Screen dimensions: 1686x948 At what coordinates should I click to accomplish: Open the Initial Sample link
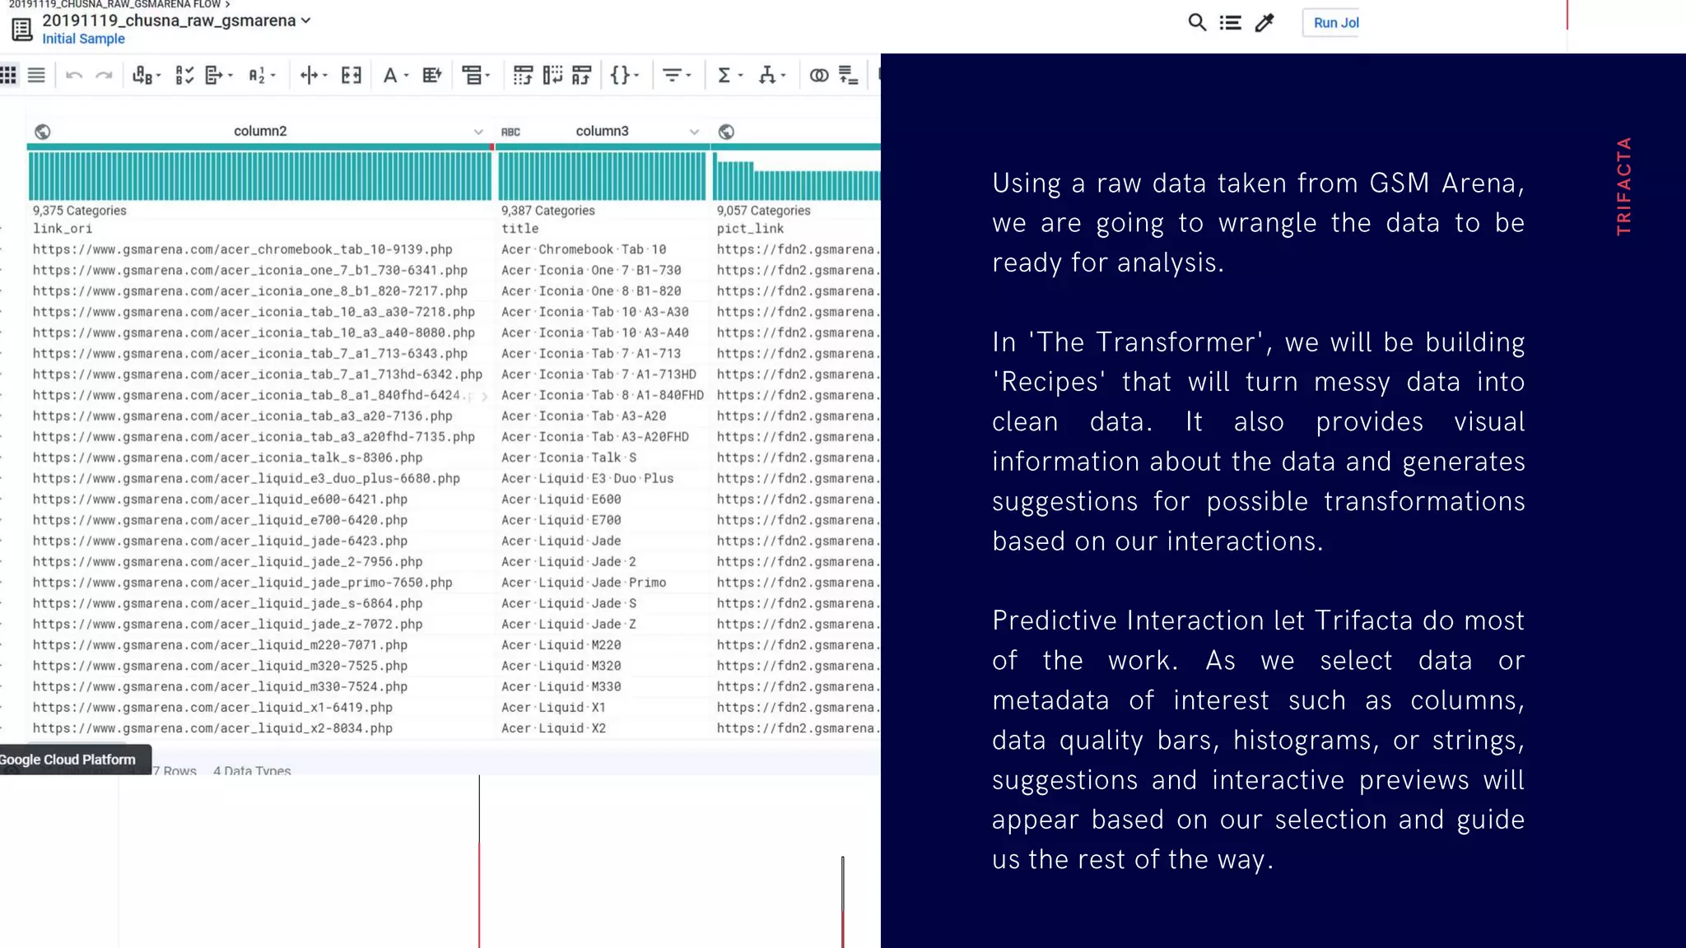83,39
